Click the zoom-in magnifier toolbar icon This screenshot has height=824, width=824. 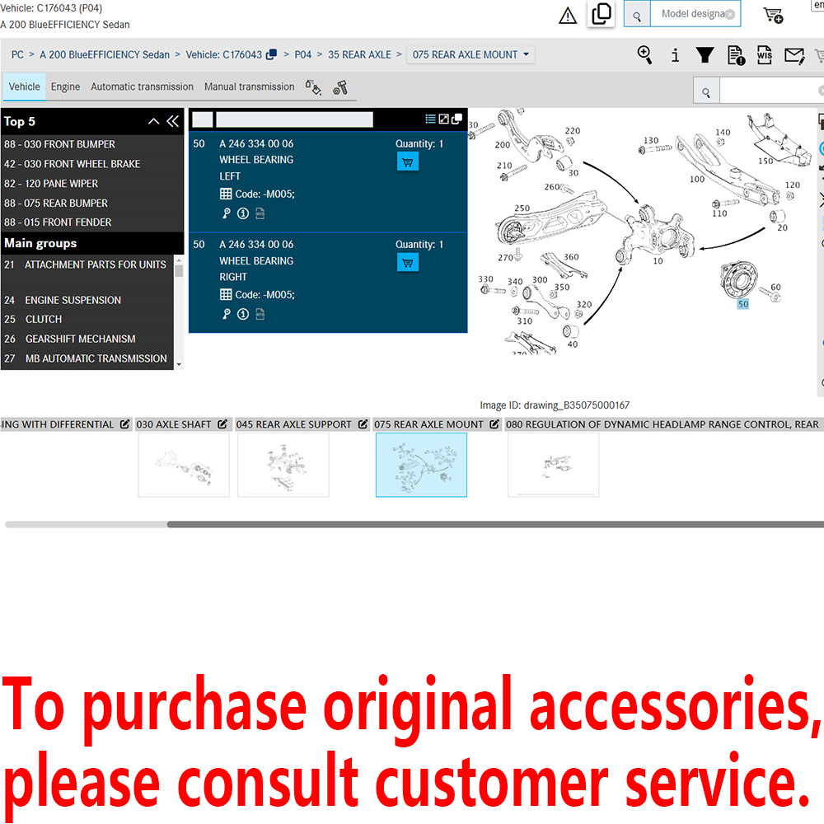tap(645, 54)
